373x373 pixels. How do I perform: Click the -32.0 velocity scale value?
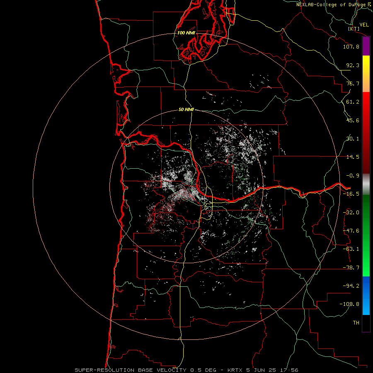pyautogui.click(x=351, y=213)
